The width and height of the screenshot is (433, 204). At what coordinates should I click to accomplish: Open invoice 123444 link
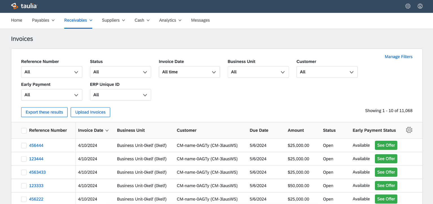pyautogui.click(x=36, y=159)
